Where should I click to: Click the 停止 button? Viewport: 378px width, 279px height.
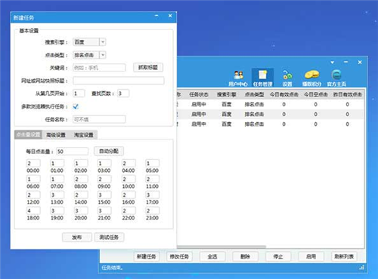[278, 256]
